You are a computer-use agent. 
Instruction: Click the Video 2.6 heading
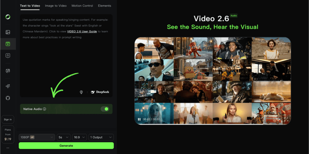pyautogui.click(x=211, y=19)
